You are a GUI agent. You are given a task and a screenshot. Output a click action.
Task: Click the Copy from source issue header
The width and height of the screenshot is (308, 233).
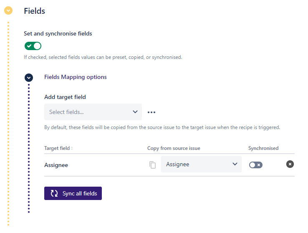click(174, 148)
